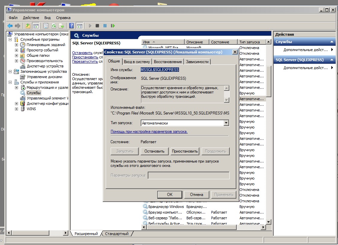Click the Тип запуска column header
This screenshot has width=338, height=245.
(x=252, y=42)
